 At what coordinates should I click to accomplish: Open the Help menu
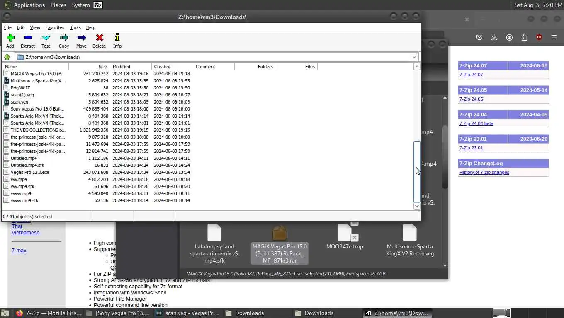[91, 27]
